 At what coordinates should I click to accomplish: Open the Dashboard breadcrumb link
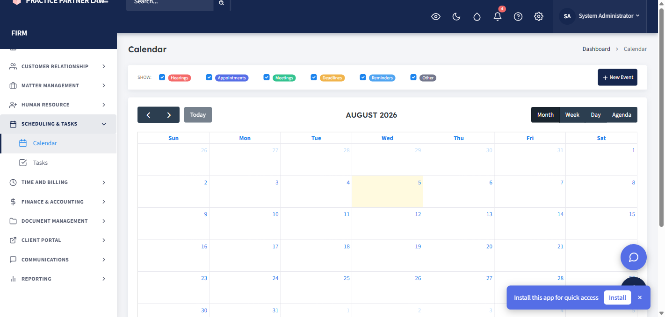pyautogui.click(x=596, y=49)
